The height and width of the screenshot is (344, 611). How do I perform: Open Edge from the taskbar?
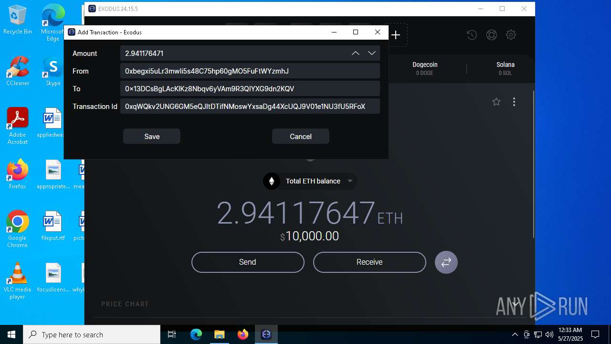pos(196,334)
